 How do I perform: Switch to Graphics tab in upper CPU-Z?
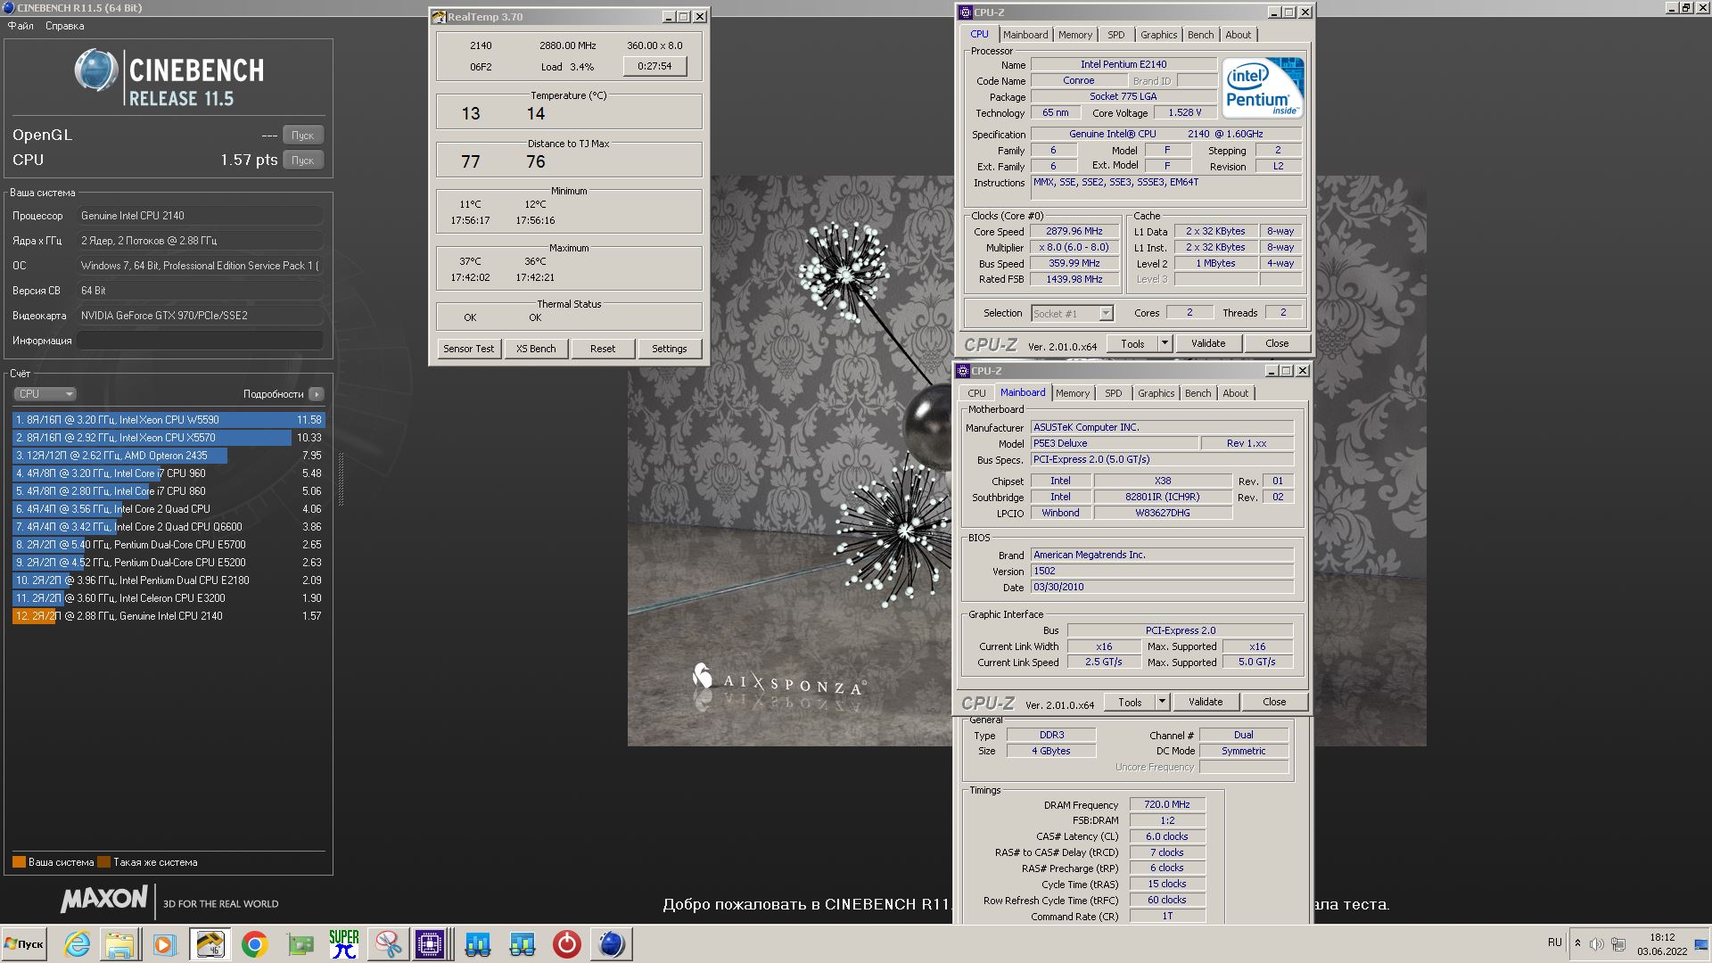(1159, 35)
